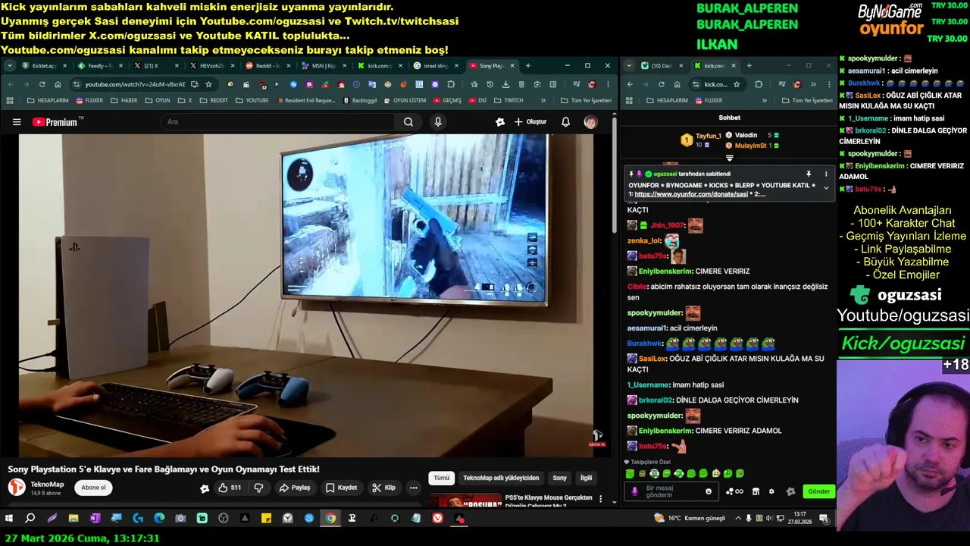Open the taskbar volume icon
The width and height of the screenshot is (970, 546).
point(769,519)
